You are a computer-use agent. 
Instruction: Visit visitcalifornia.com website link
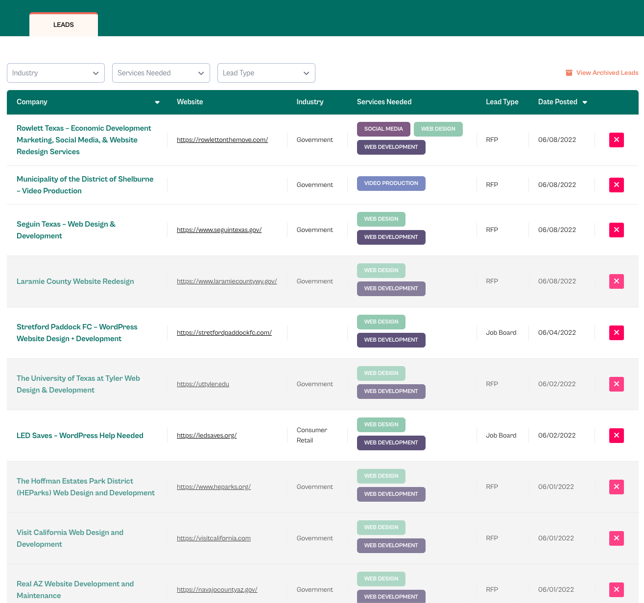coord(214,538)
